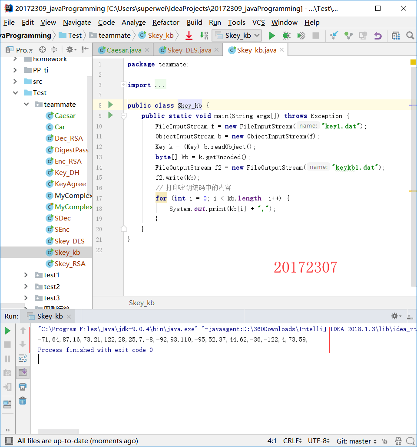The image size is (417, 447).
Task: Hide the Project tool window
Action: tap(85, 49)
